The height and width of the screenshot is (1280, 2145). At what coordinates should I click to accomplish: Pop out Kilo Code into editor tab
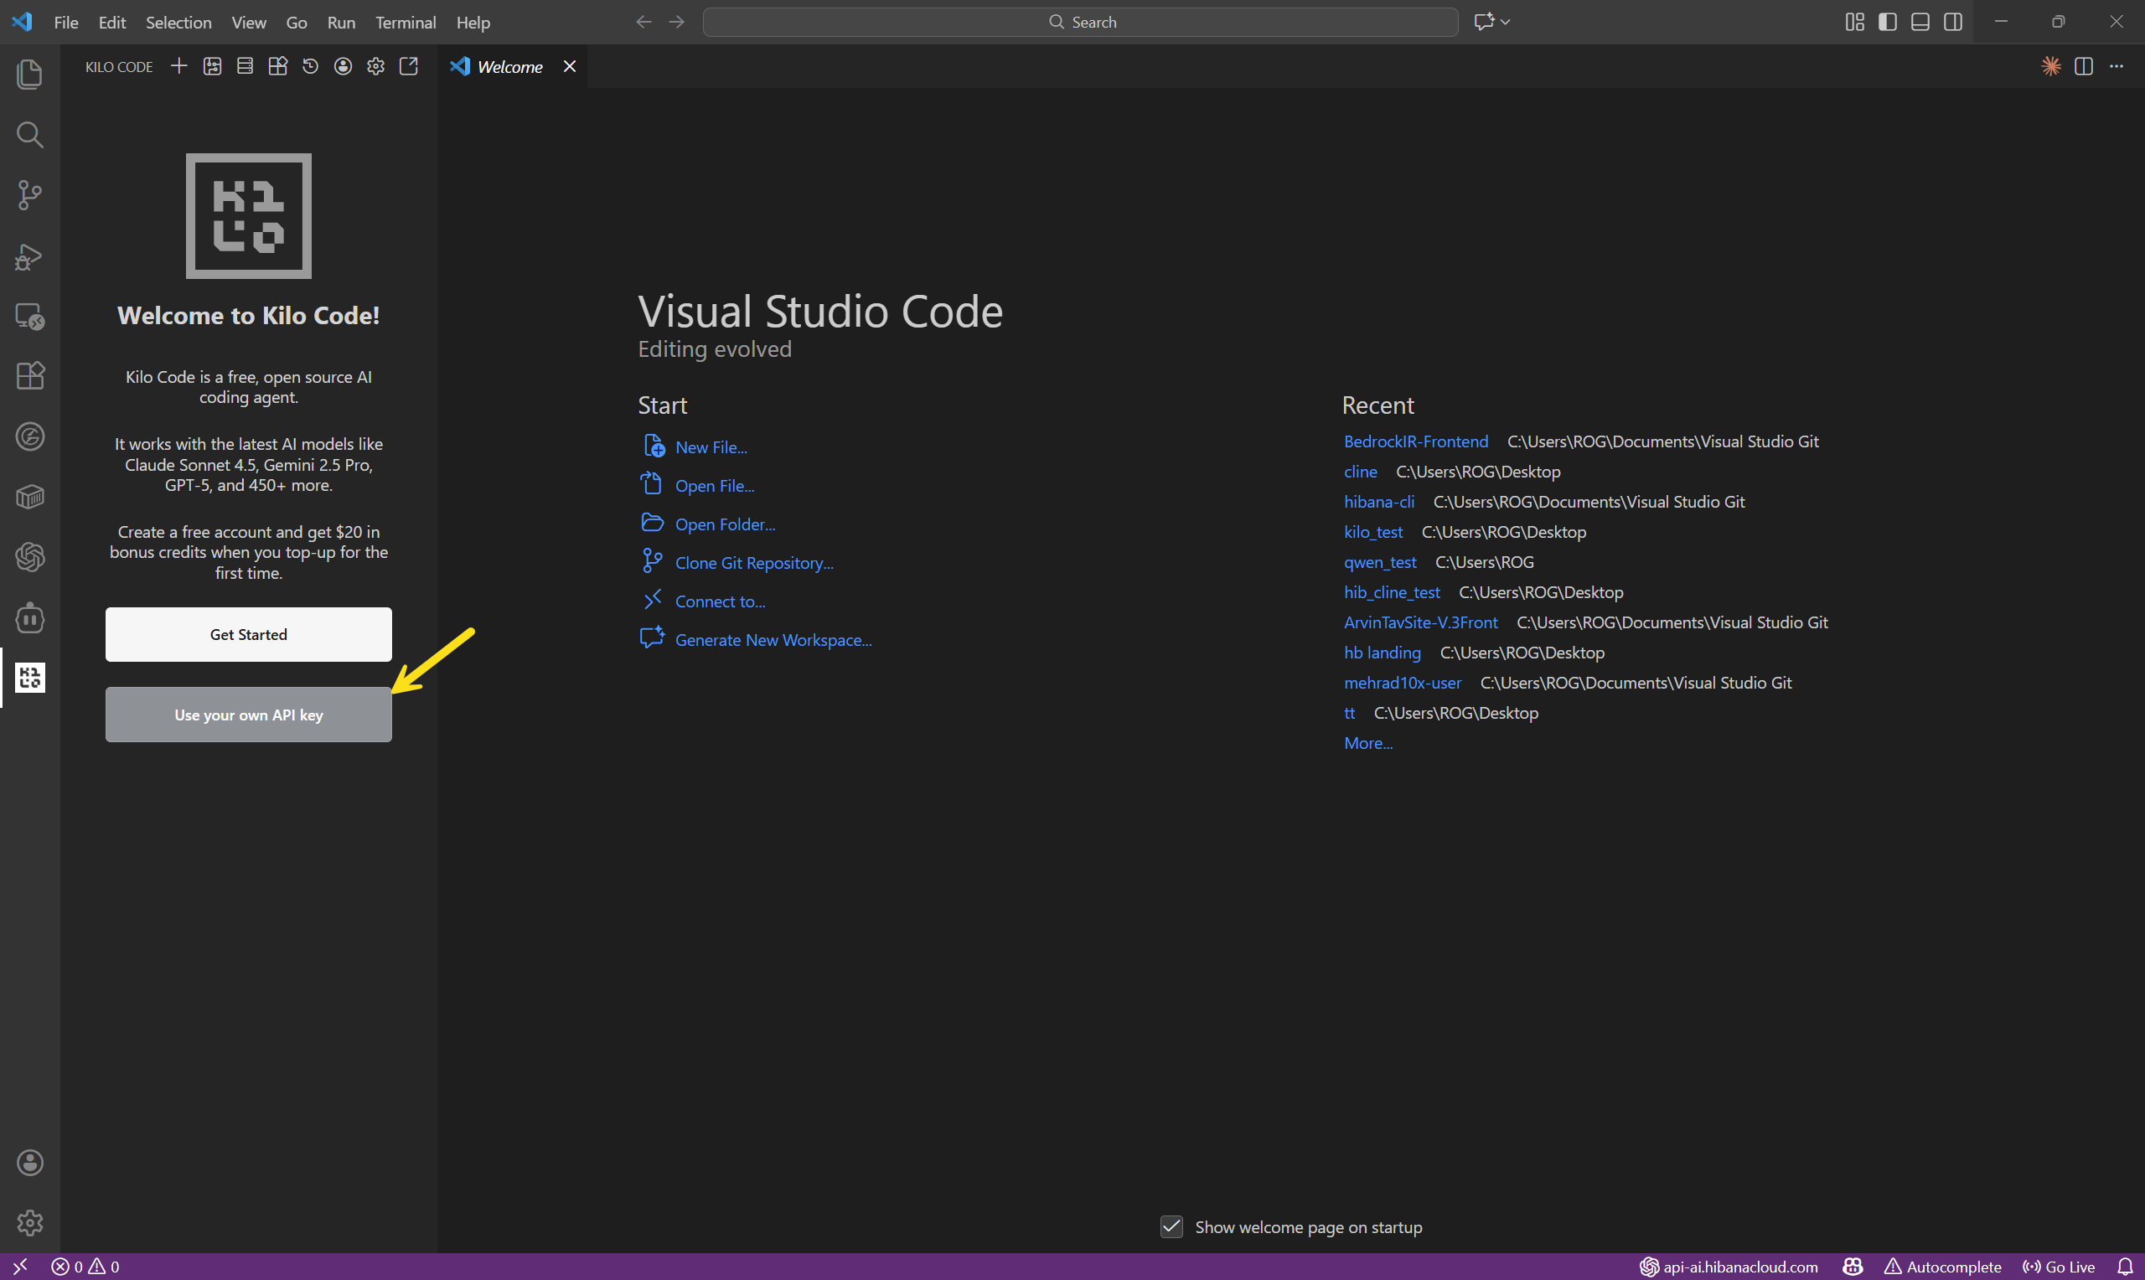coord(409,66)
